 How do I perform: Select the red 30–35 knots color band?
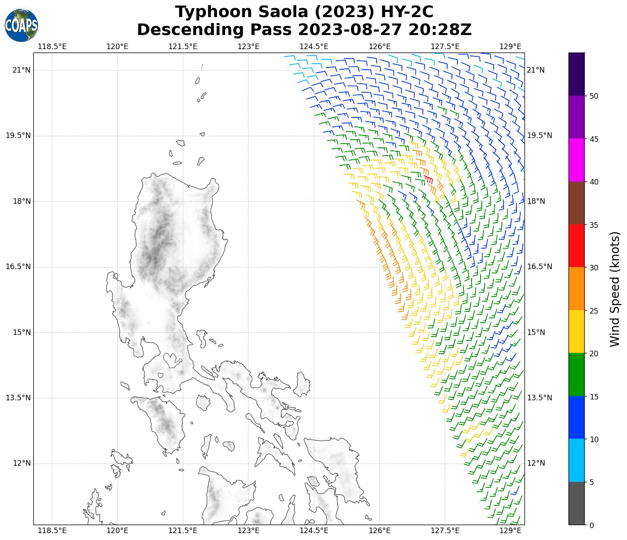pyautogui.click(x=576, y=246)
